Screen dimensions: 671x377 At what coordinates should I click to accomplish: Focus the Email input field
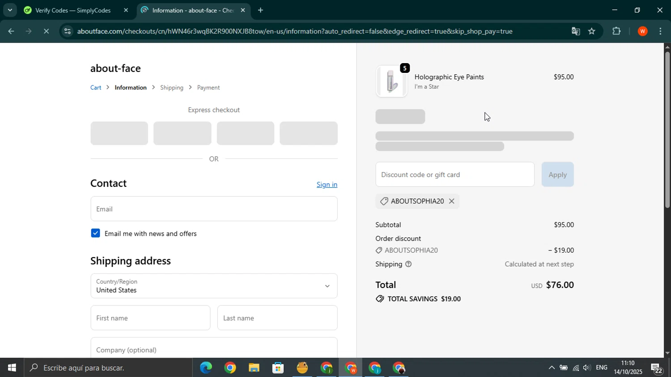214,209
